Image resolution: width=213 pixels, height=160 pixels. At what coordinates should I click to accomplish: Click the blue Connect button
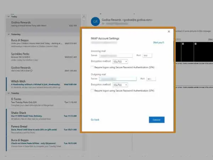157,120
